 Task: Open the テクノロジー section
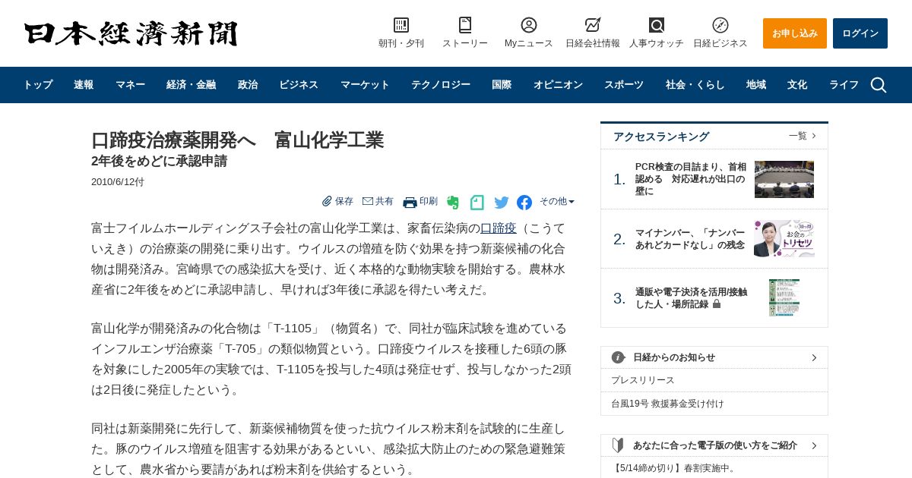441,85
